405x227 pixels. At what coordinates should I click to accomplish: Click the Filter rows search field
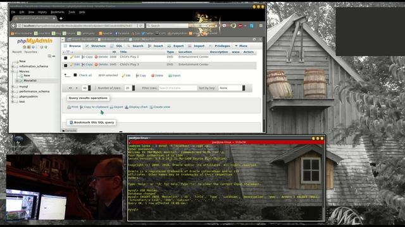[178, 88]
